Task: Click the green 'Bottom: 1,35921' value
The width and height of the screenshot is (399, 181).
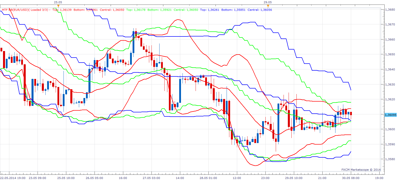Action: point(160,10)
